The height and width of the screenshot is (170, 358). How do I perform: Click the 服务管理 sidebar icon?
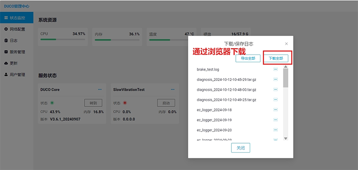pyautogui.click(x=6, y=52)
